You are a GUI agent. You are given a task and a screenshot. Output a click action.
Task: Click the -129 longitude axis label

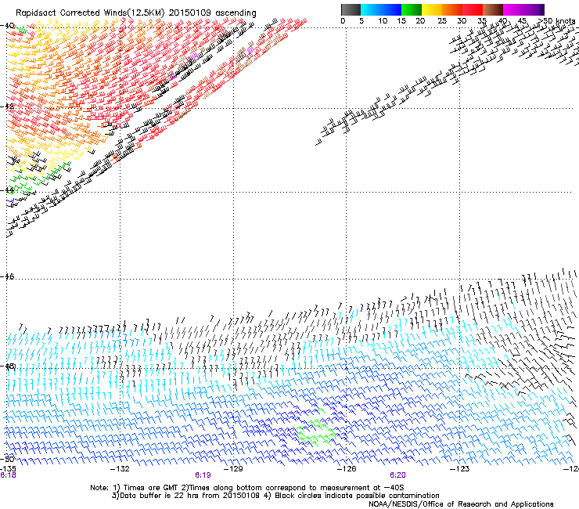[233, 469]
